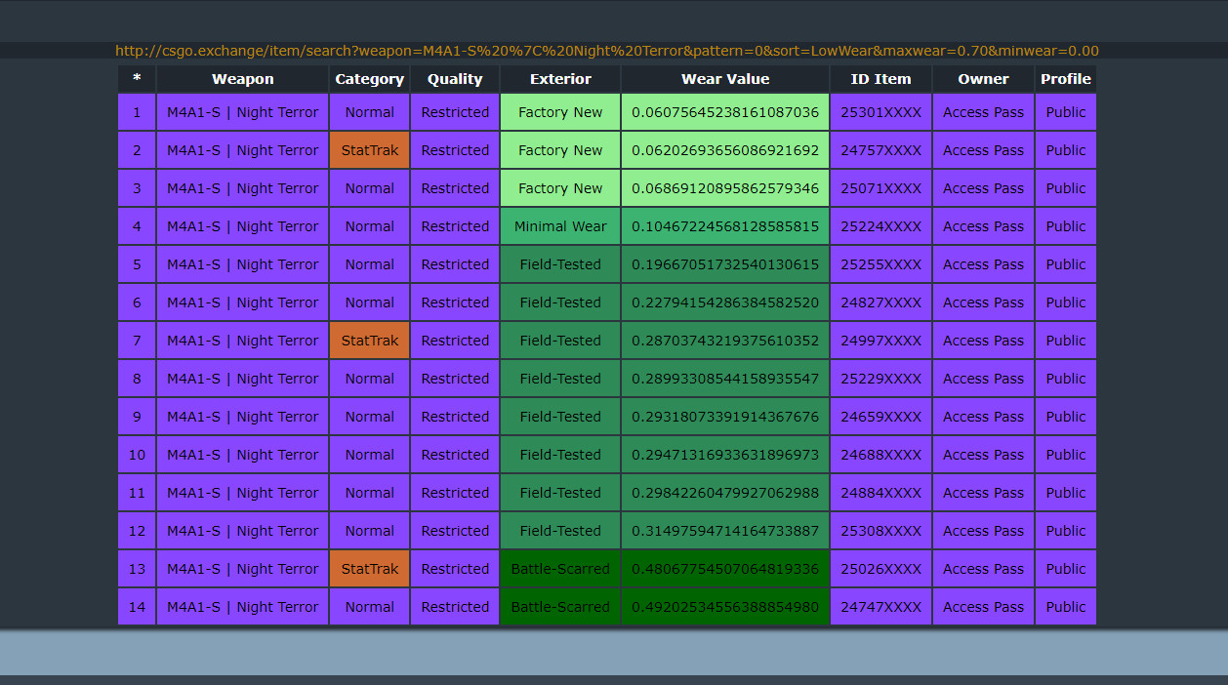
Task: Click item ID 24827XXXX
Action: 880,302
